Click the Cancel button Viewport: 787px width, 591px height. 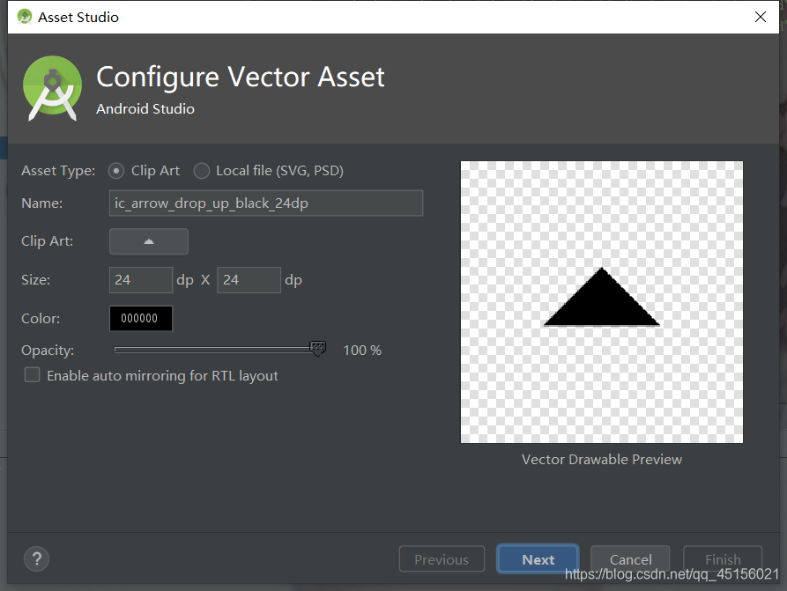630,559
